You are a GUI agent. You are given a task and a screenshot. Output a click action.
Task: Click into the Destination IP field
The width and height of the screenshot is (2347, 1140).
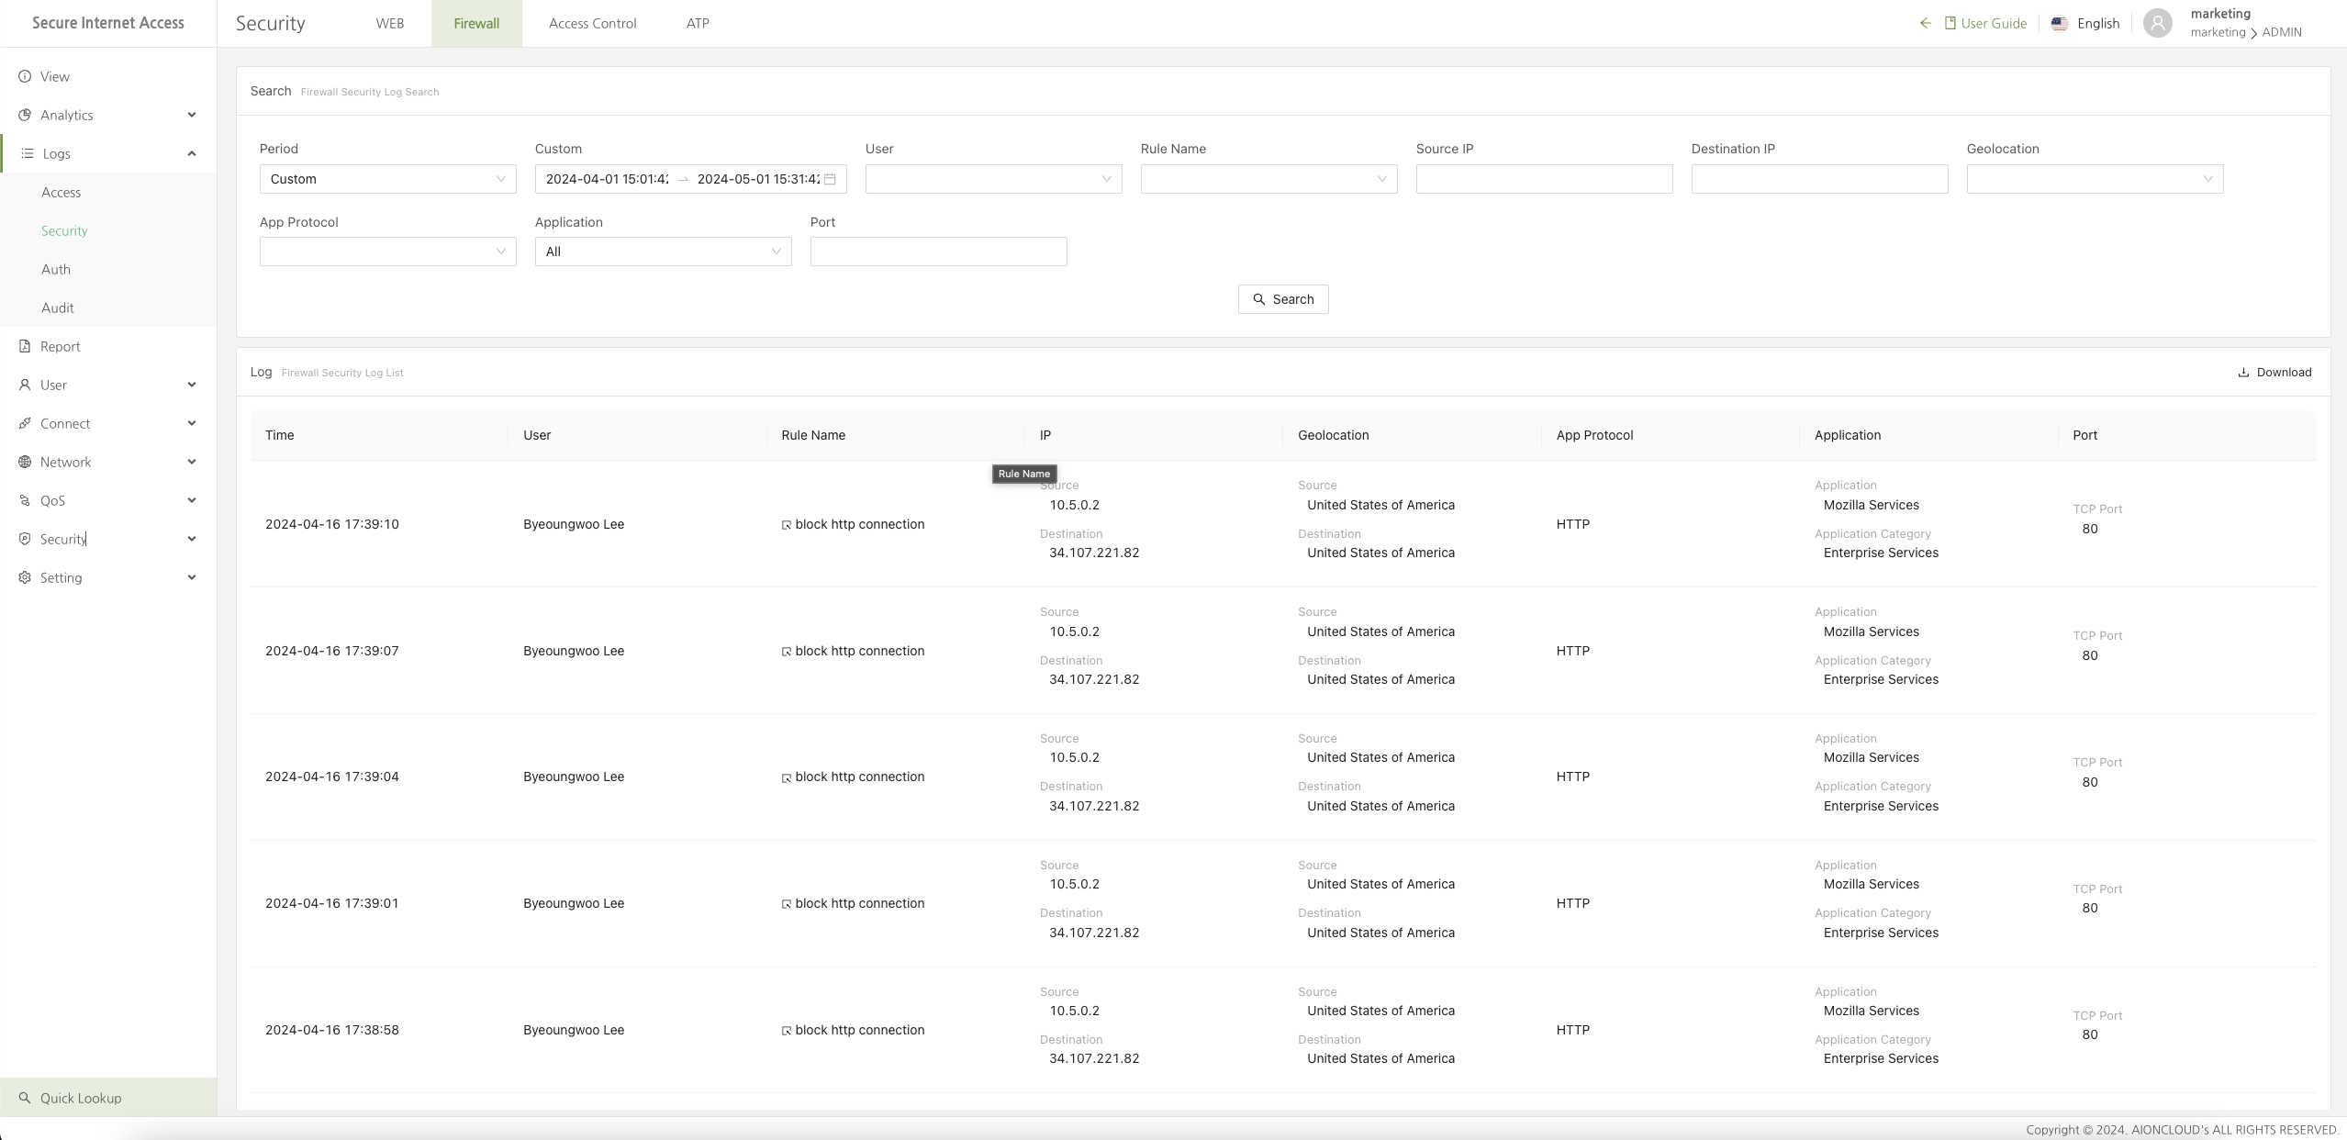pos(1819,179)
